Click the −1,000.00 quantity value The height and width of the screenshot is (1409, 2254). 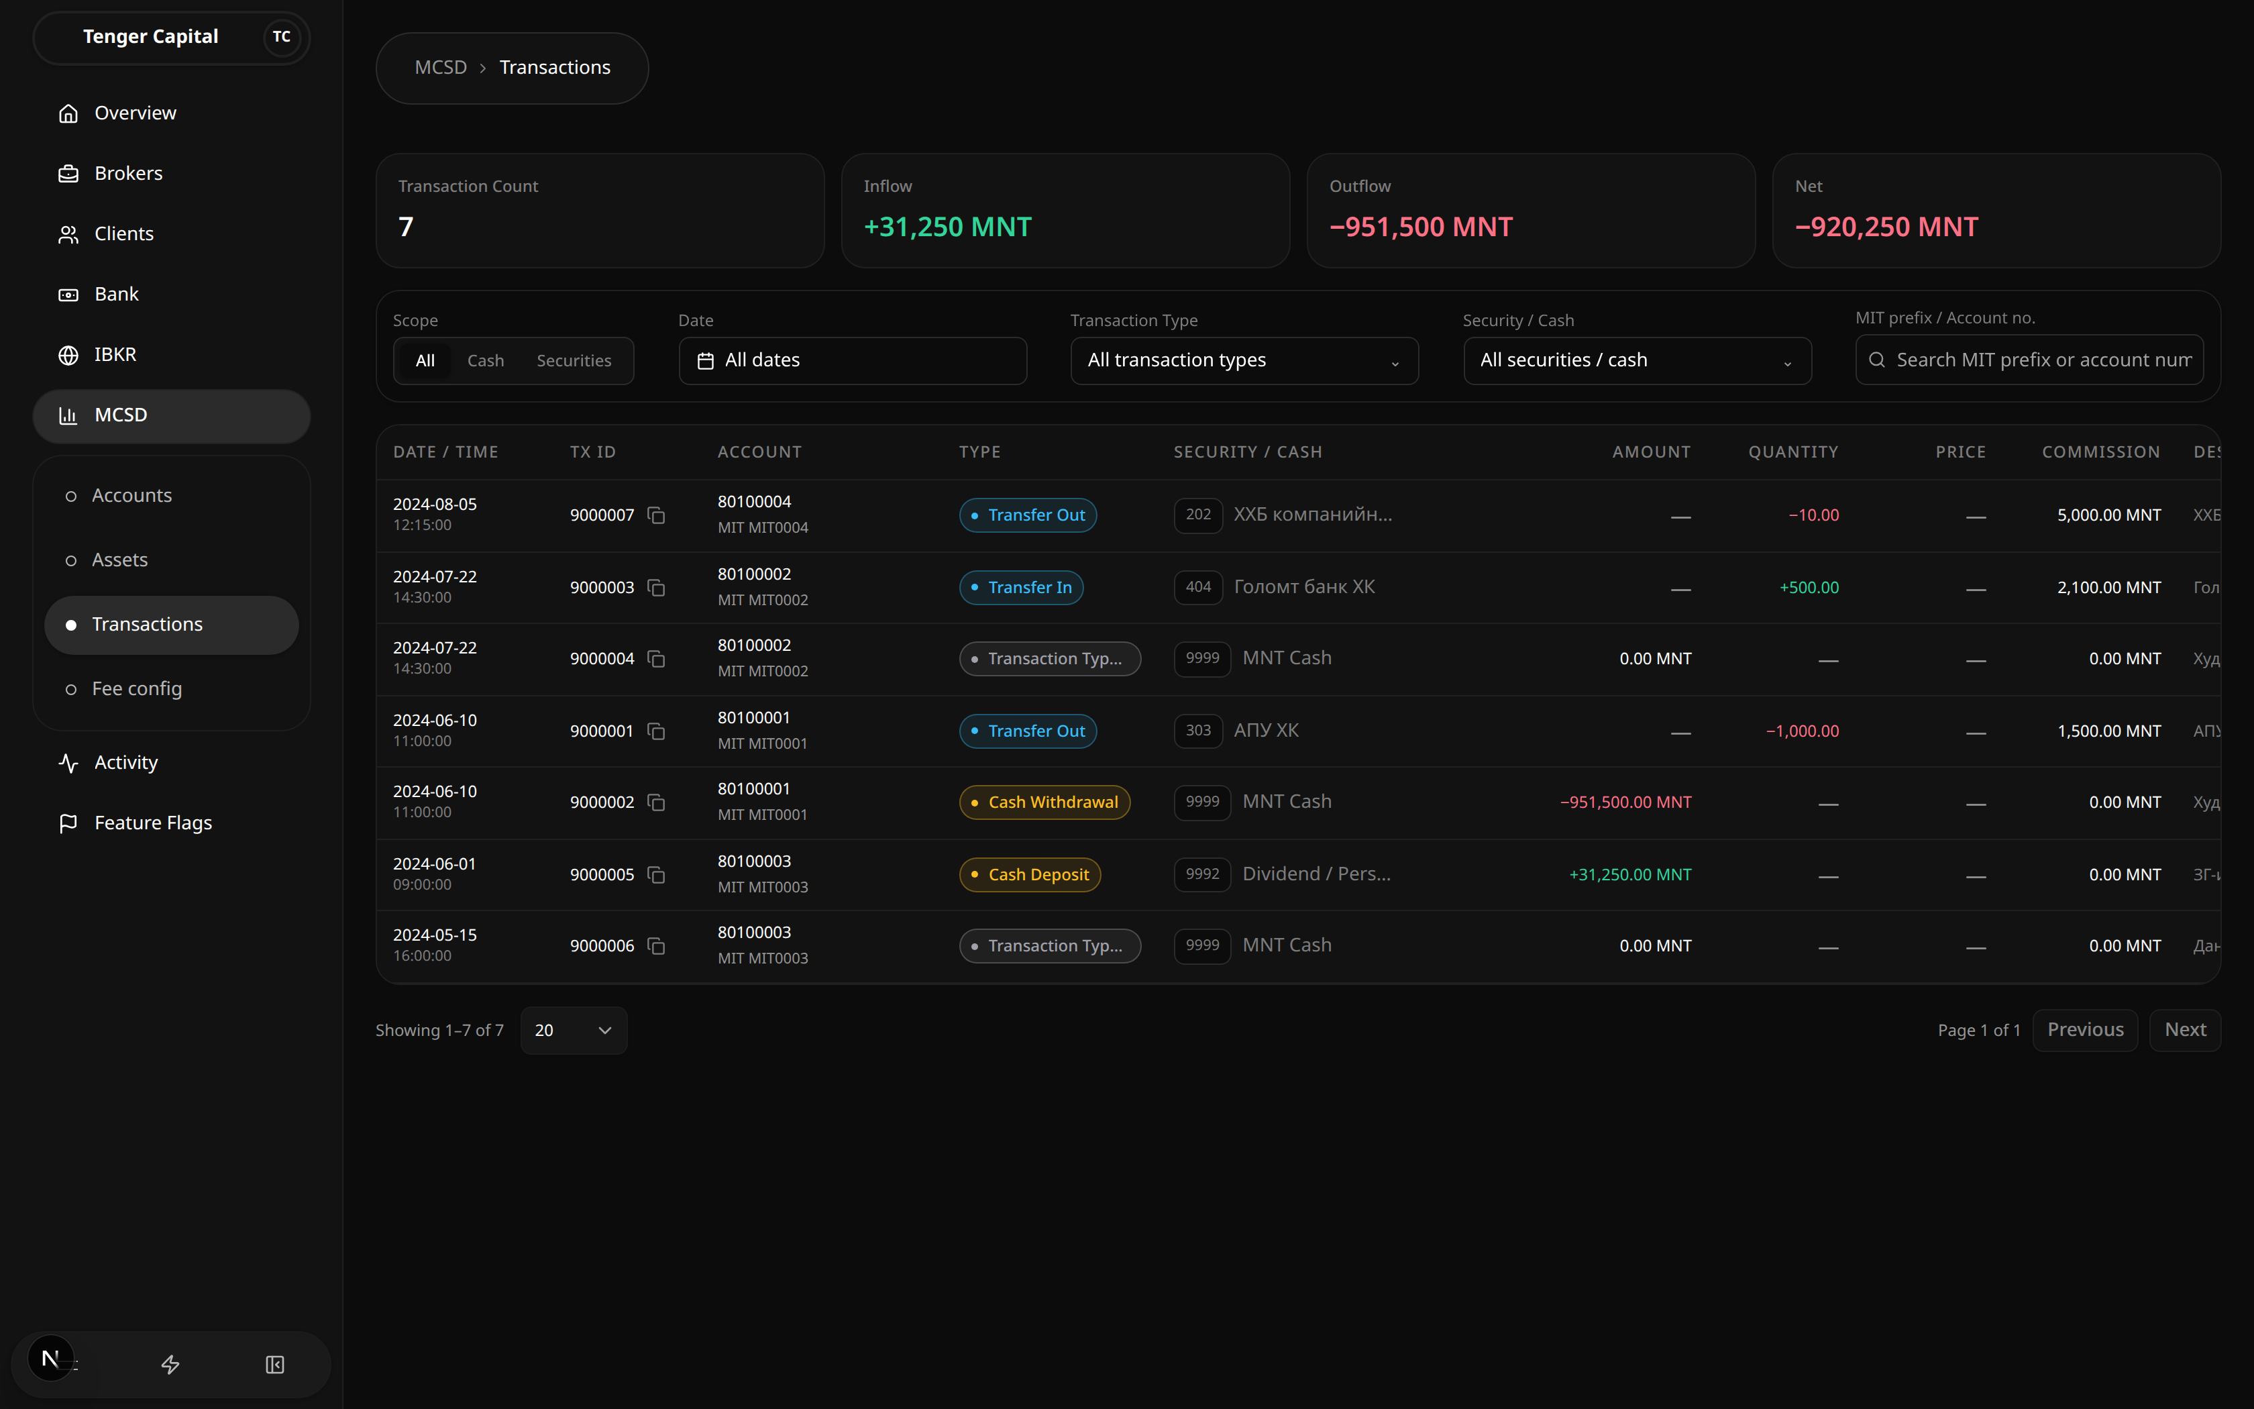pyautogui.click(x=1803, y=731)
